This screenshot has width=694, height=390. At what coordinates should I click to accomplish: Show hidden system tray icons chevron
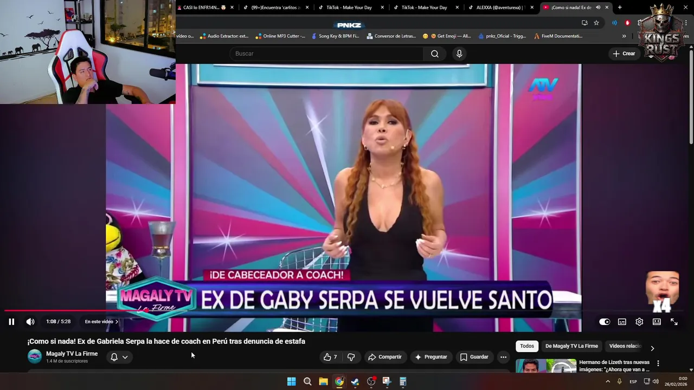coord(608,381)
